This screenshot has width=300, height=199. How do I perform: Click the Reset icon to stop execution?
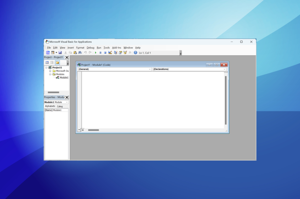106,53
